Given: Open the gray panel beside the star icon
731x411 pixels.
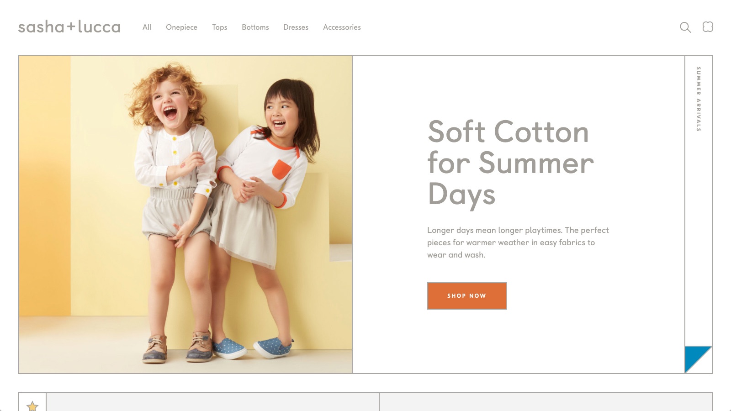Looking at the screenshot, I should coord(212,402).
